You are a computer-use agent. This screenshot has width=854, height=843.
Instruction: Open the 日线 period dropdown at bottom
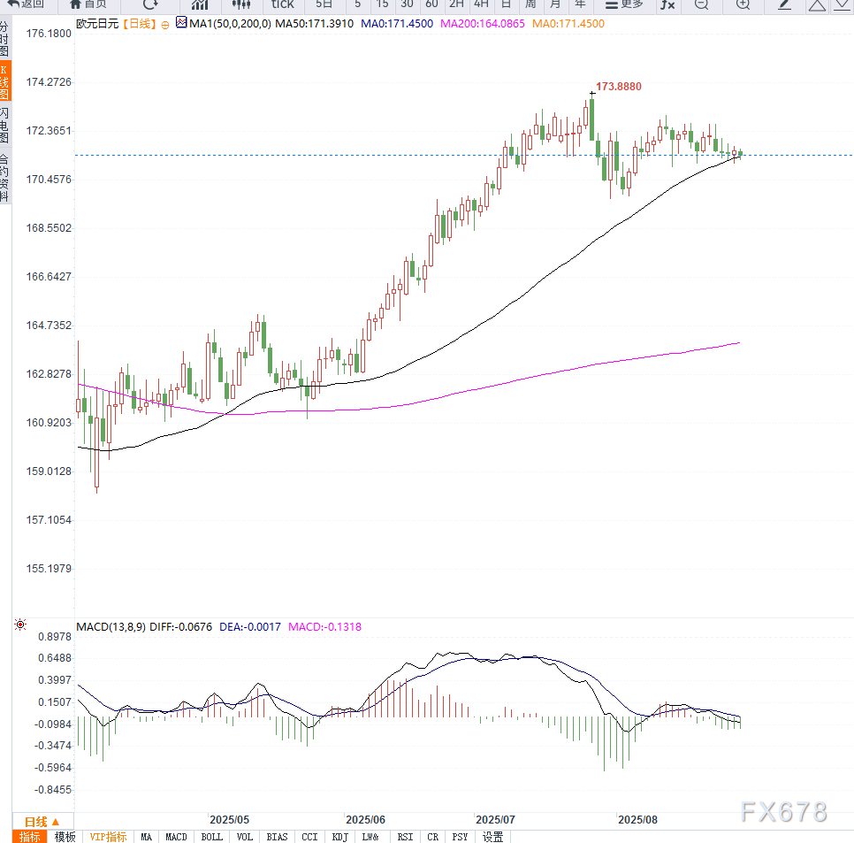tap(42, 821)
